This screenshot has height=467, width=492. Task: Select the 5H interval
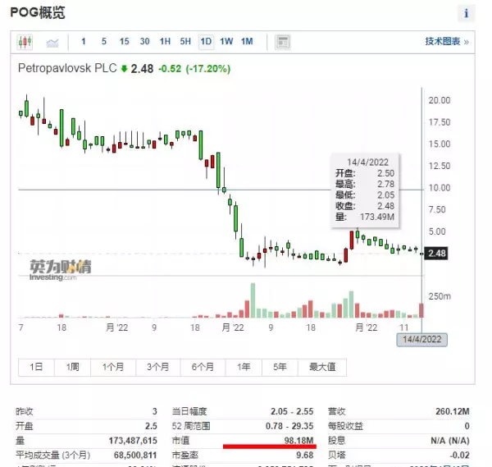pos(185,42)
